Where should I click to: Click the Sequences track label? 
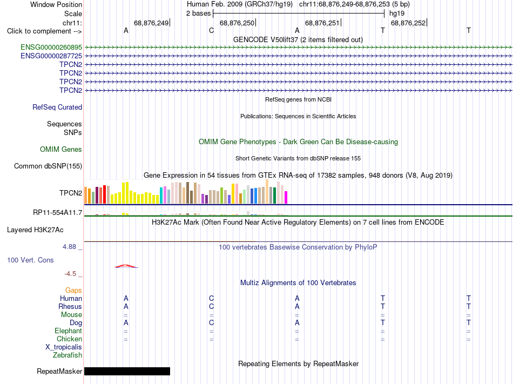coord(64,124)
